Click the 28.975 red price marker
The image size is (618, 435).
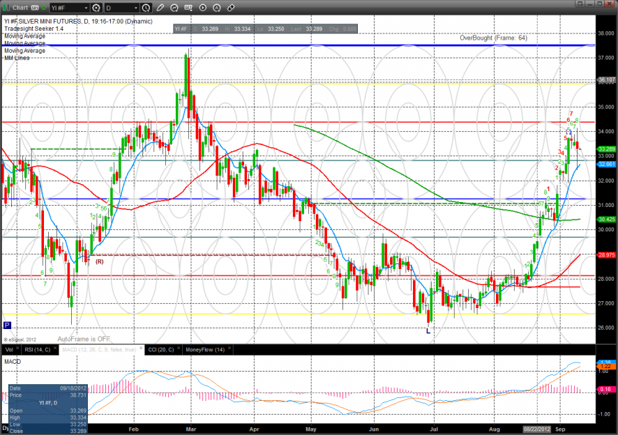[x=606, y=255]
